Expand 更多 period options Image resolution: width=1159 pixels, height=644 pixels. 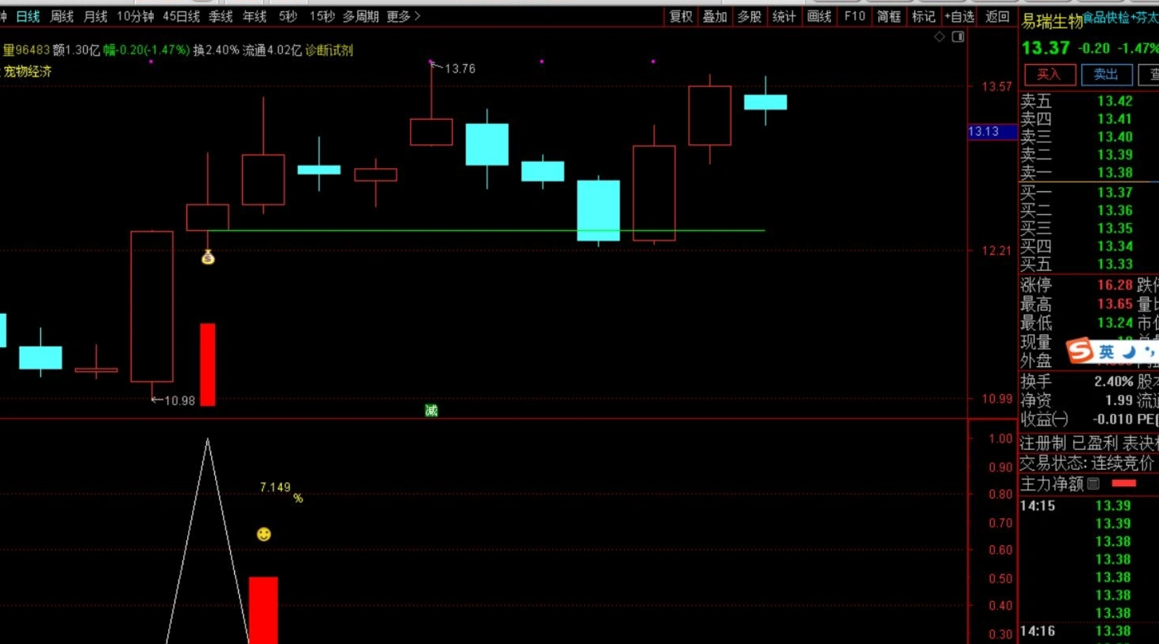403,16
